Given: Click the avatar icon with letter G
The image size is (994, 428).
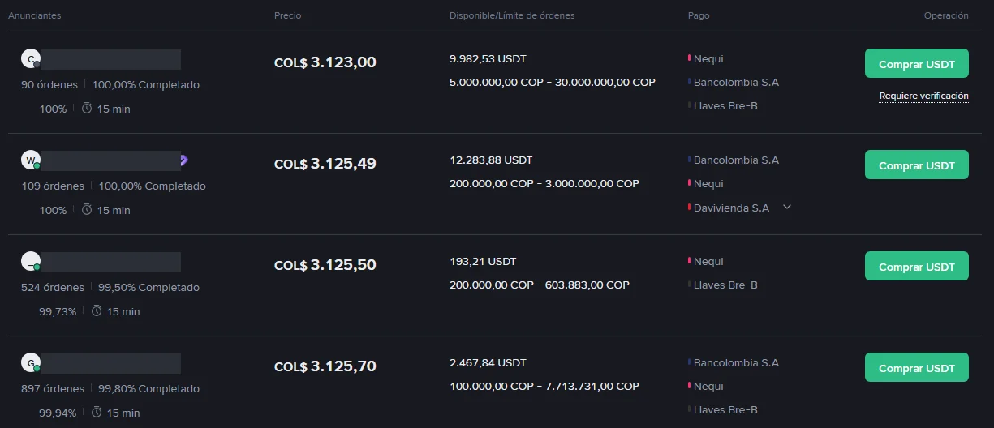Looking at the screenshot, I should click(31, 362).
